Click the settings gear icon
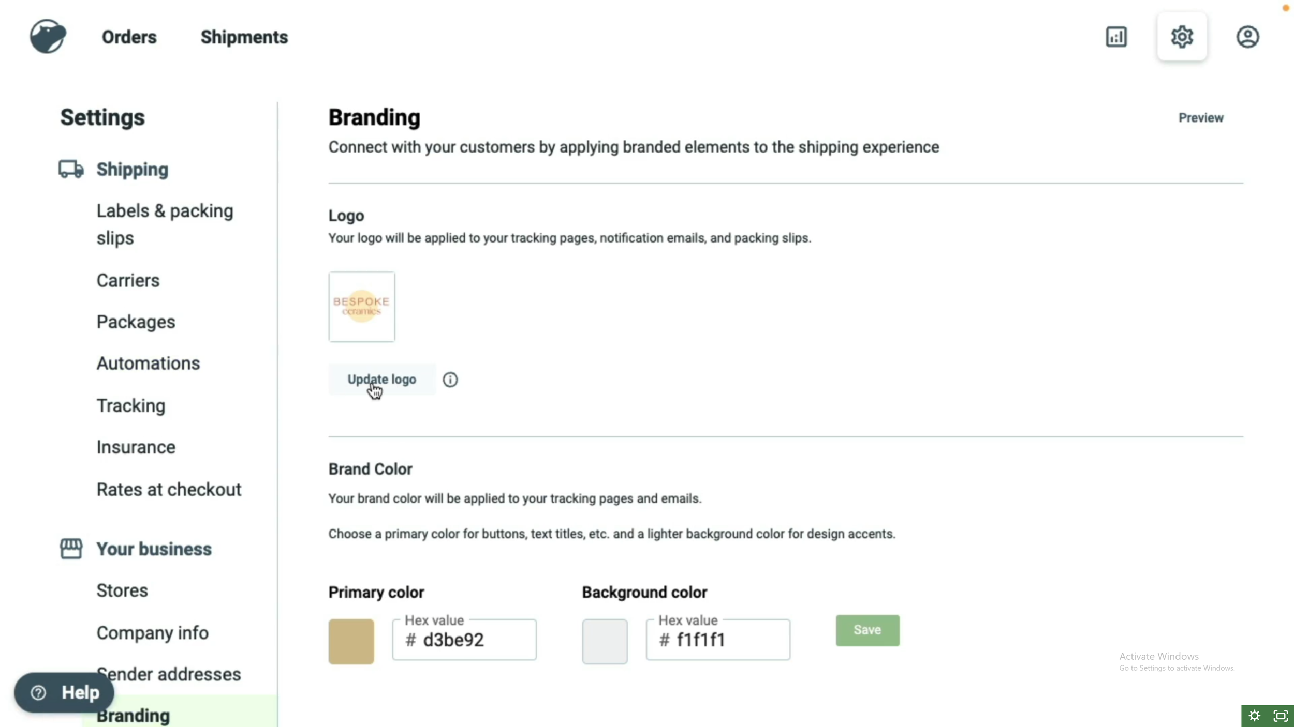1294x727 pixels. [x=1182, y=37]
